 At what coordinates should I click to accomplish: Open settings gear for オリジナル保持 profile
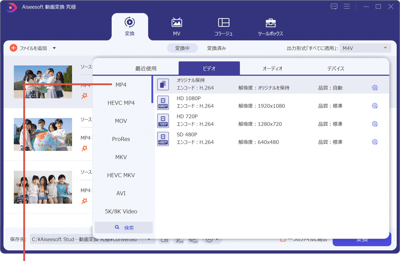[375, 88]
